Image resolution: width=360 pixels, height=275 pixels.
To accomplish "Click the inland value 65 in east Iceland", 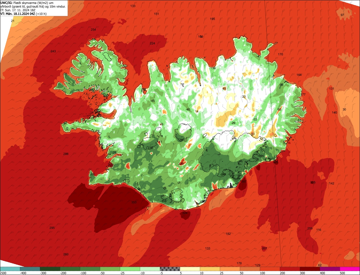I will pyautogui.click(x=279, y=109).
